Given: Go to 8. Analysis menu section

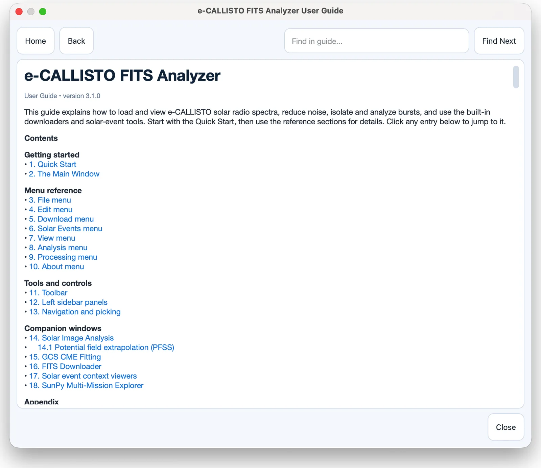Looking at the screenshot, I should tap(58, 248).
